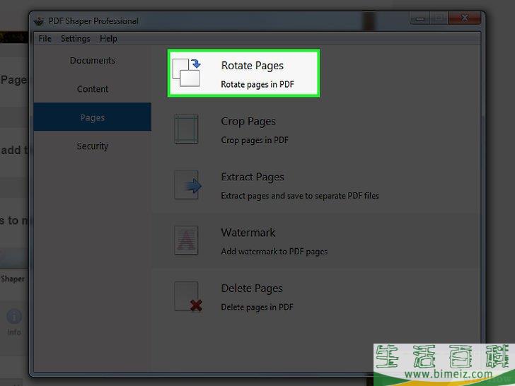Close the PDF Shaper Professional window
Screen dimensions: 515x386
point(464,18)
